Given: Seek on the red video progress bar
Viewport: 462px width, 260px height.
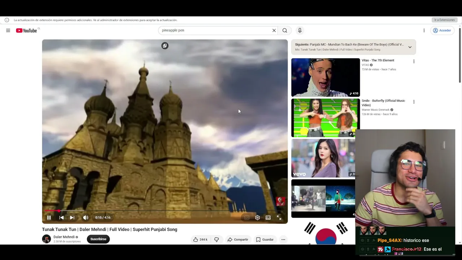Looking at the screenshot, I should [x=165, y=211].
